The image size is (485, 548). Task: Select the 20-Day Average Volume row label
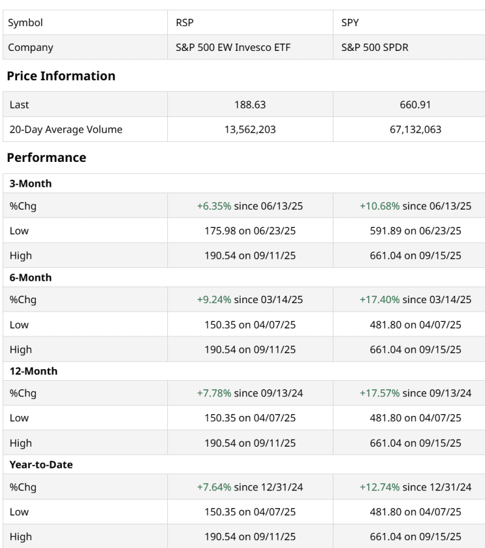[x=65, y=129]
